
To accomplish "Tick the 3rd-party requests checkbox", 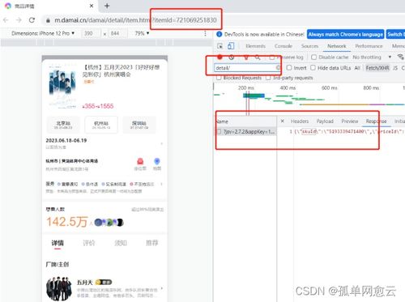I will click(268, 78).
